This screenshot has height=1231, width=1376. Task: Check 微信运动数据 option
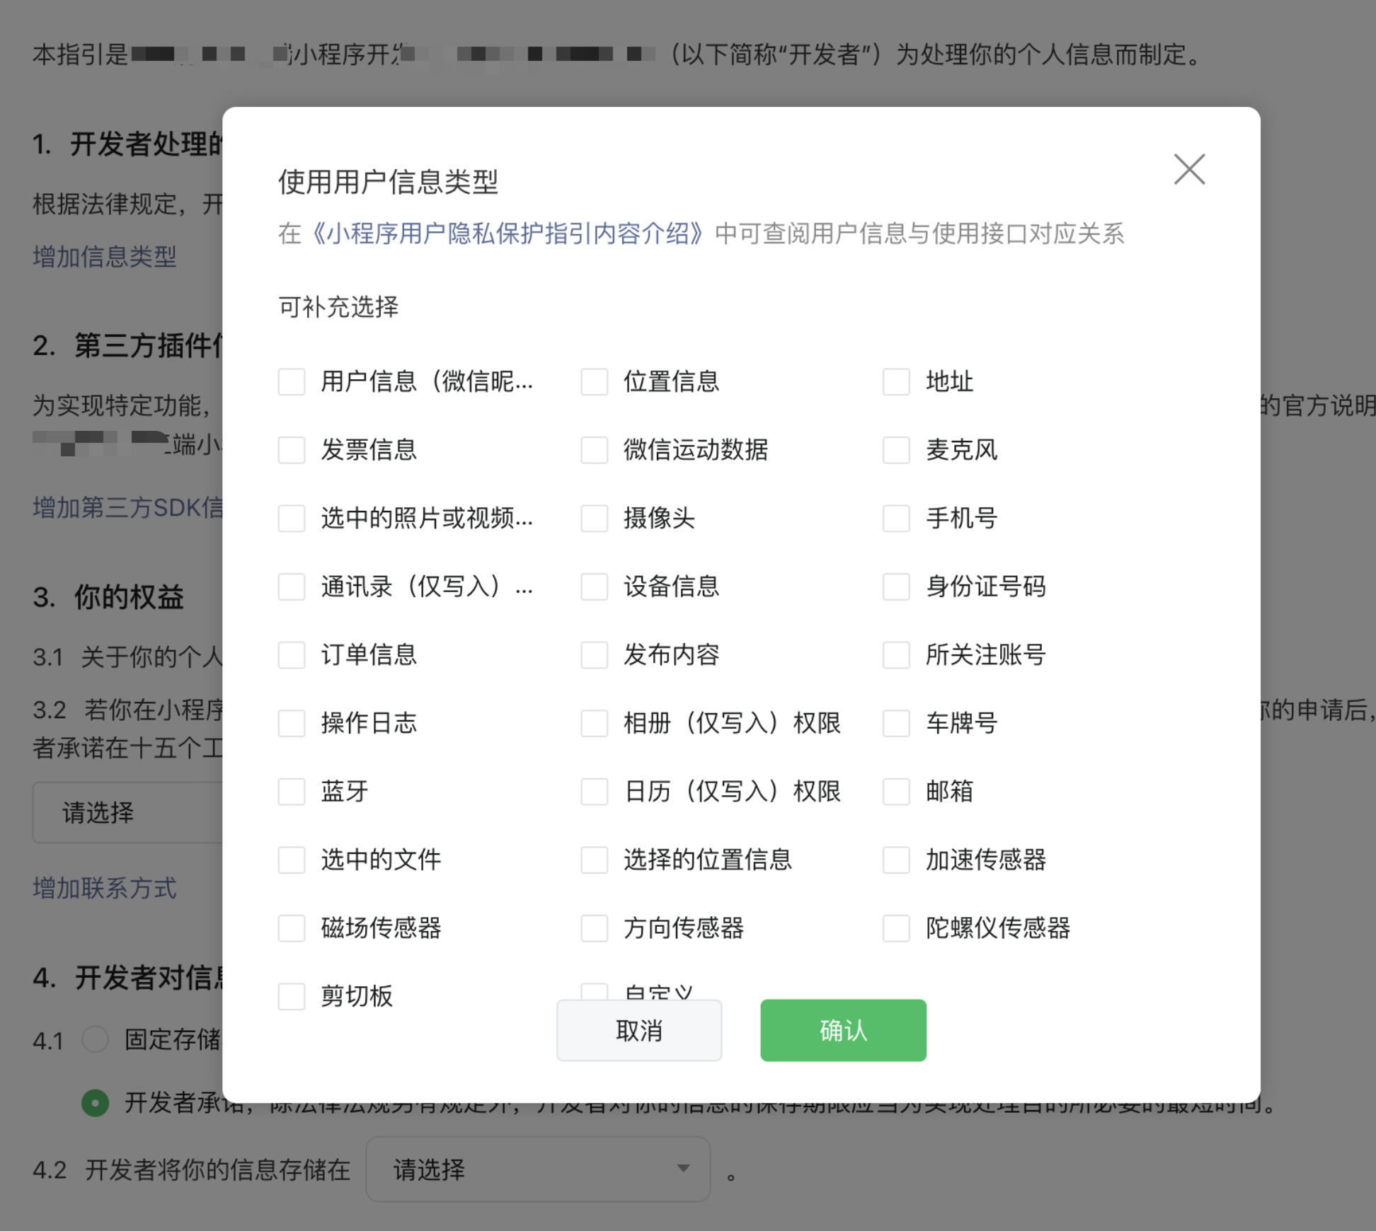pyautogui.click(x=594, y=450)
